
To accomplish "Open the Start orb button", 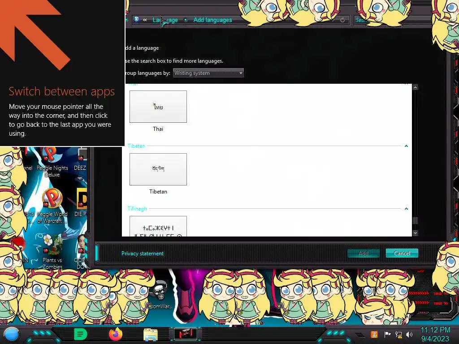I will coord(12,334).
